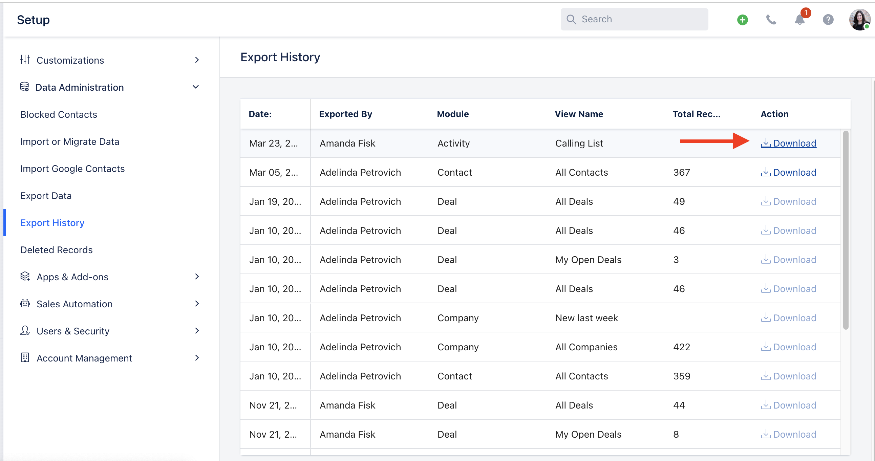875x461 pixels.
Task: Click the Export History page heading
Action: click(280, 57)
